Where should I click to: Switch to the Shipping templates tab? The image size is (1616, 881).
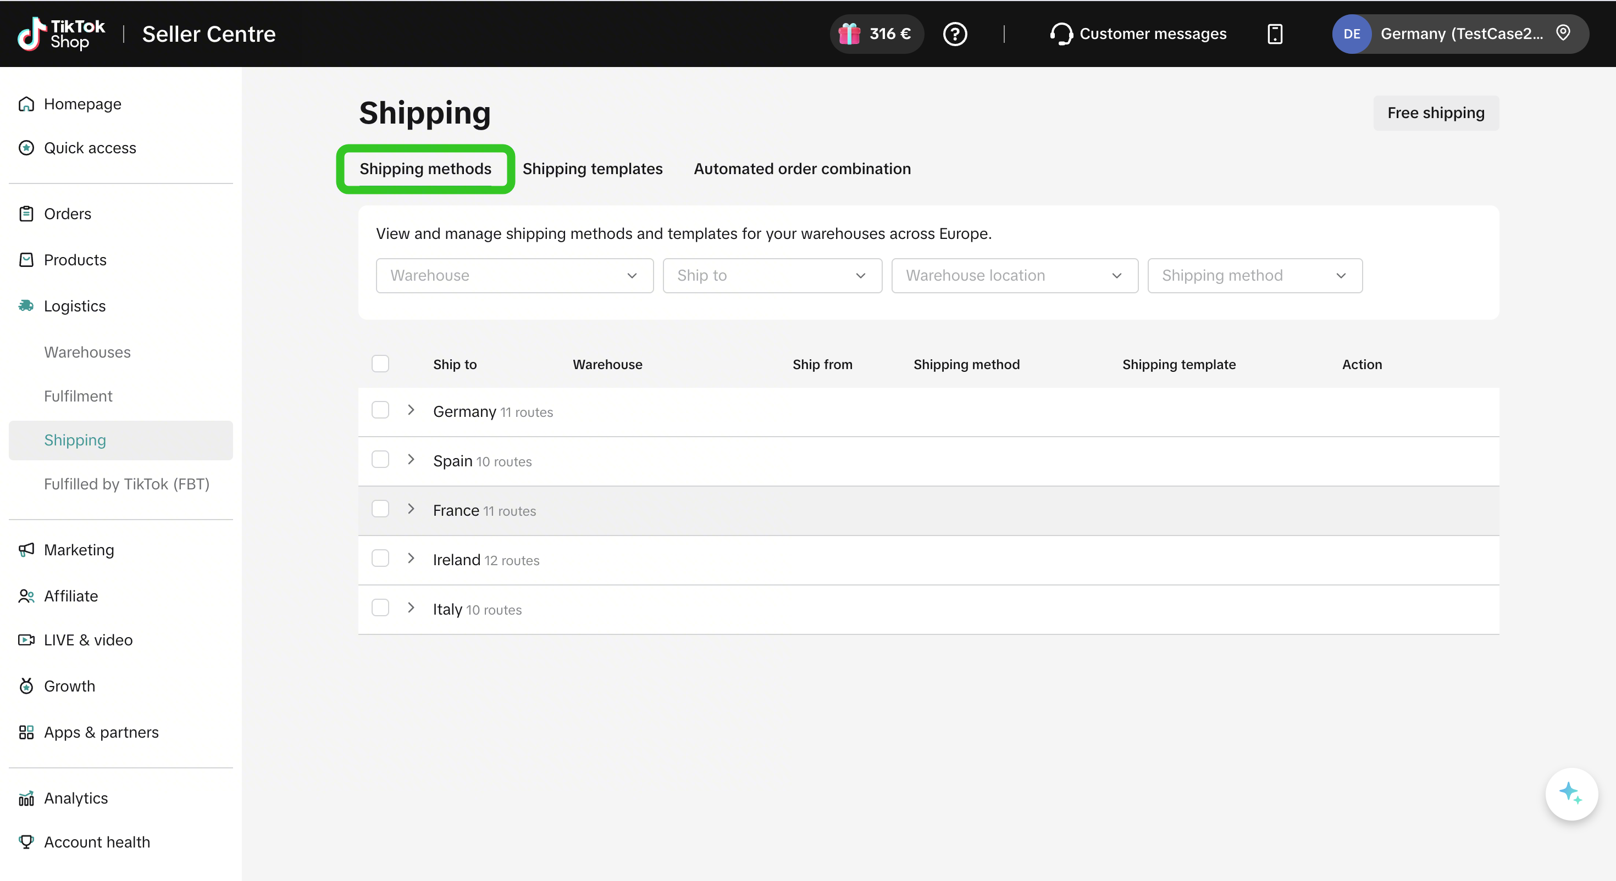click(592, 169)
